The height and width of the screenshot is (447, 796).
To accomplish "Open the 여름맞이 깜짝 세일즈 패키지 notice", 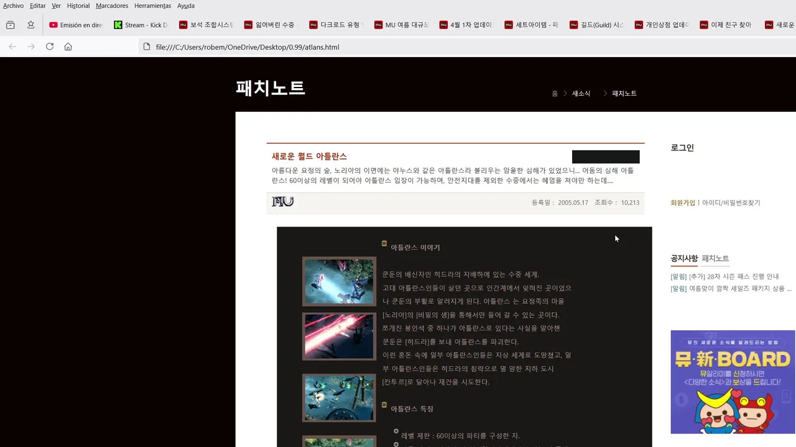I will pos(731,289).
